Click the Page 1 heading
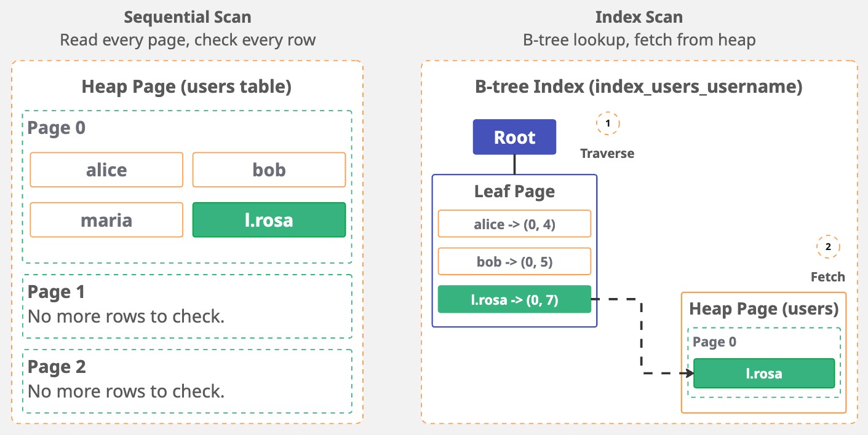 click(57, 292)
